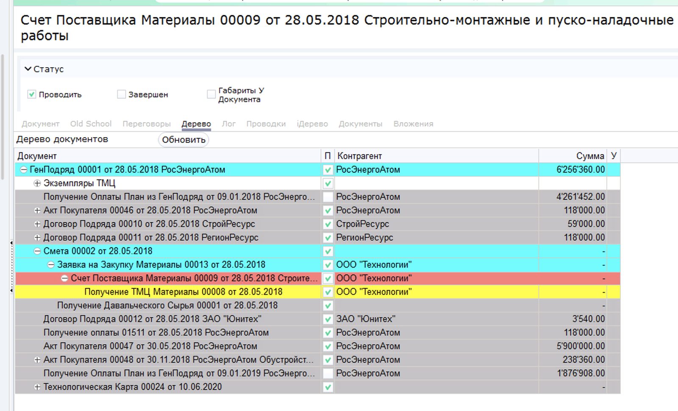Image resolution: width=678 pixels, height=411 pixels.
Task: Open the Вложения tab
Action: click(x=413, y=124)
